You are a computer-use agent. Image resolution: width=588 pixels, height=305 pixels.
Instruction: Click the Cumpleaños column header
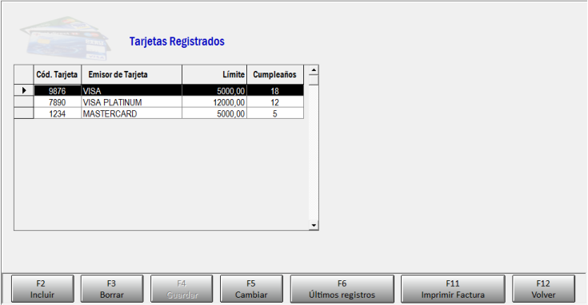tap(275, 74)
